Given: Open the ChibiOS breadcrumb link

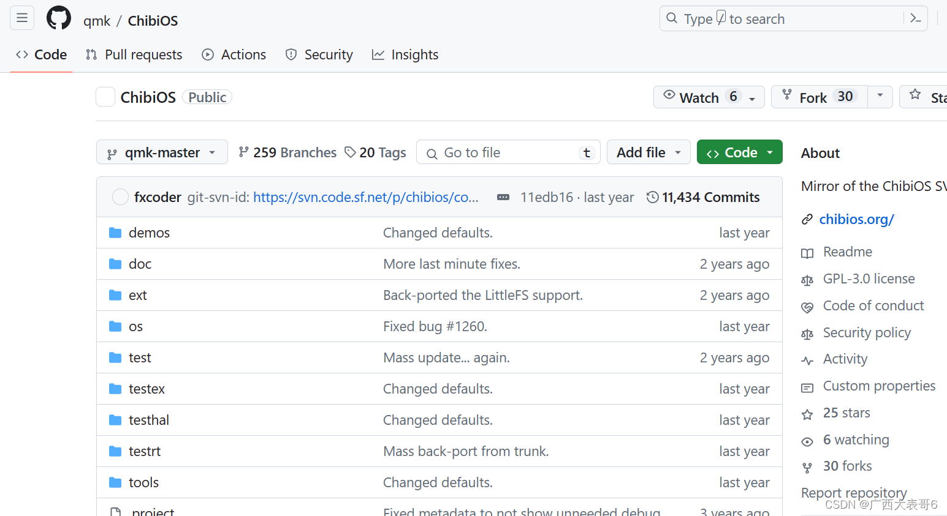Looking at the screenshot, I should coord(153,21).
